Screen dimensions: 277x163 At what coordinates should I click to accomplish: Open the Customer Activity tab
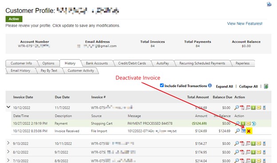pos(81,71)
